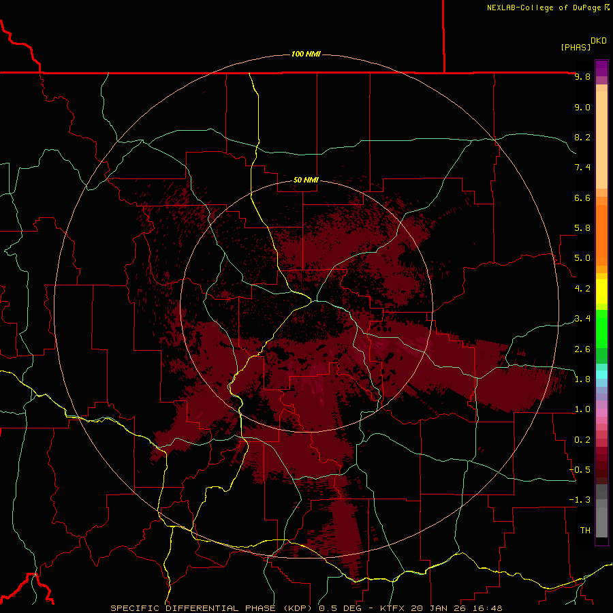
Task: Click the orange band of the color scale
Action: coord(601,236)
